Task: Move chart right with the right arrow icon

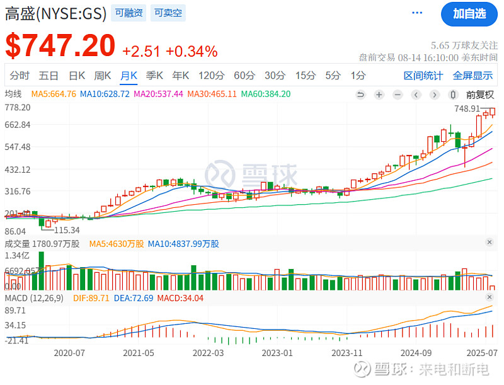Action: pyautogui.click(x=435, y=95)
